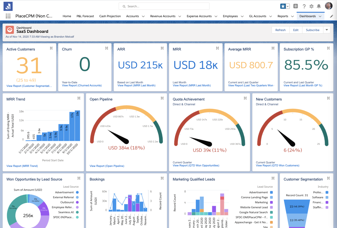Open dropdown arrow next to Subscribe
This screenshot has width=337, height=228.
pyautogui.click(x=327, y=30)
